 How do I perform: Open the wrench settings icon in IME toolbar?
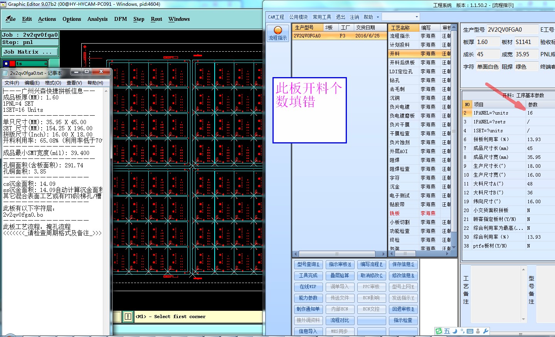coord(486,331)
